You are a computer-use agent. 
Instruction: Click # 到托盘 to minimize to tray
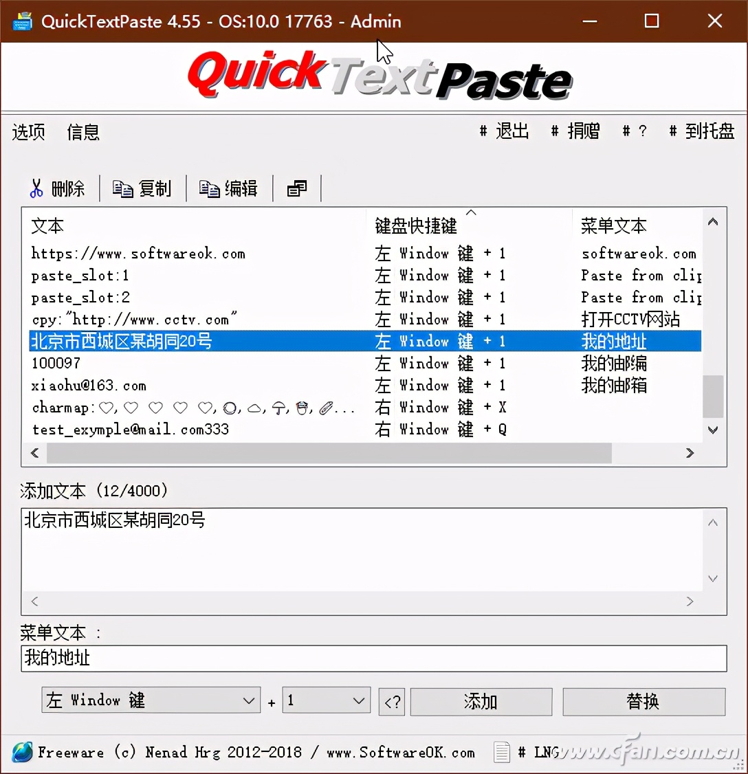[701, 131]
